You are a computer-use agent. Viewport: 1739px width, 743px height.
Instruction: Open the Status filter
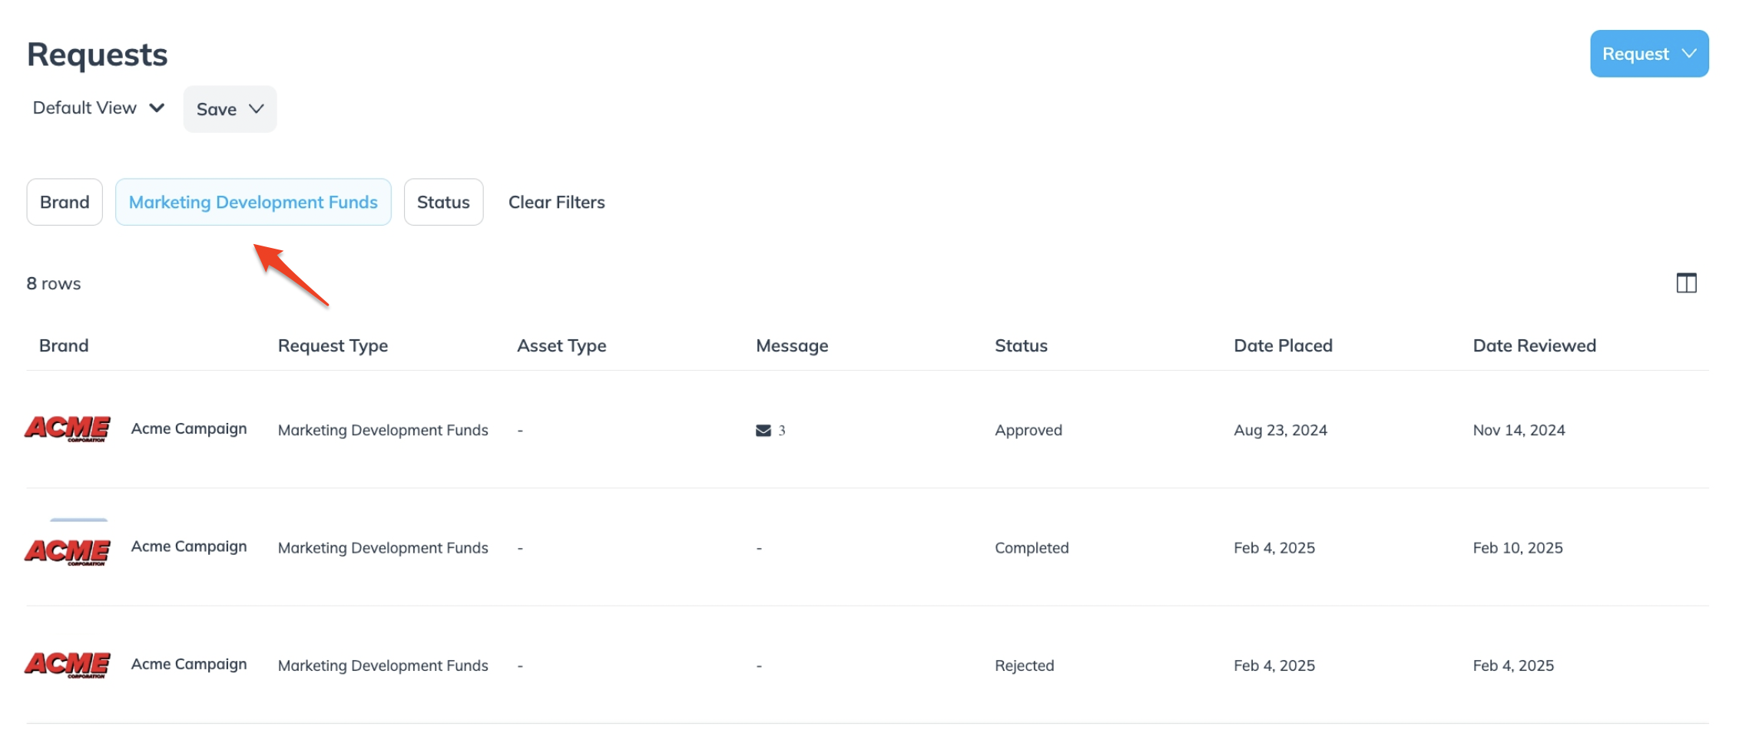[x=443, y=202]
